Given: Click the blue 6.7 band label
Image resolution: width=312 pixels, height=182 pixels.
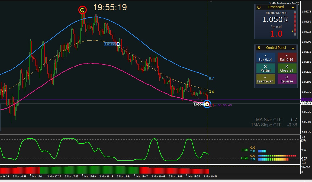Looking at the screenshot, I should pos(211,78).
